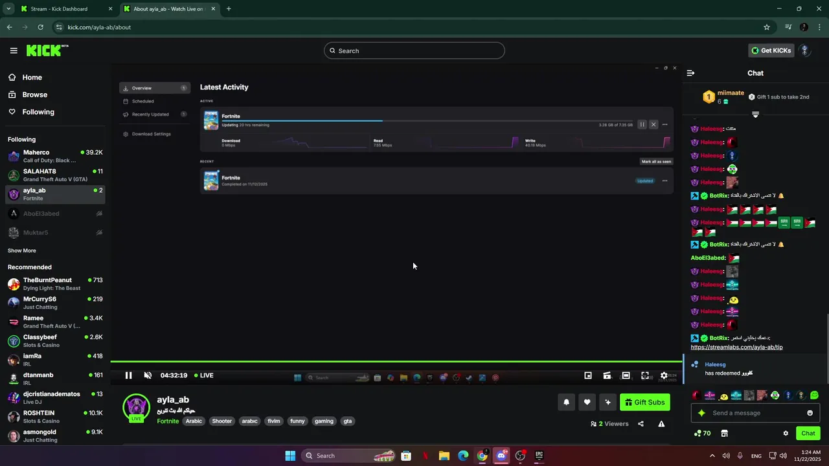This screenshot has height=466, width=829.
Task: Open Browse in sidebar
Action: (28, 94)
